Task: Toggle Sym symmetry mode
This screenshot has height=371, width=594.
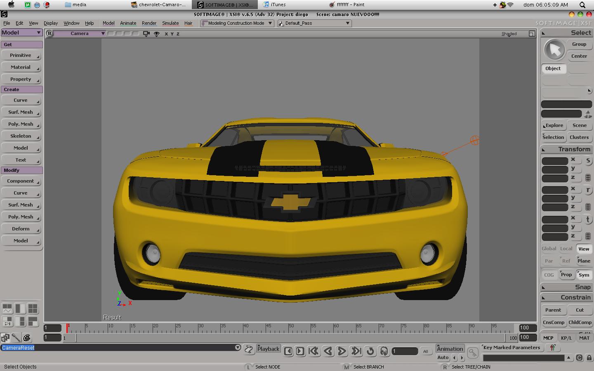Action: click(584, 275)
